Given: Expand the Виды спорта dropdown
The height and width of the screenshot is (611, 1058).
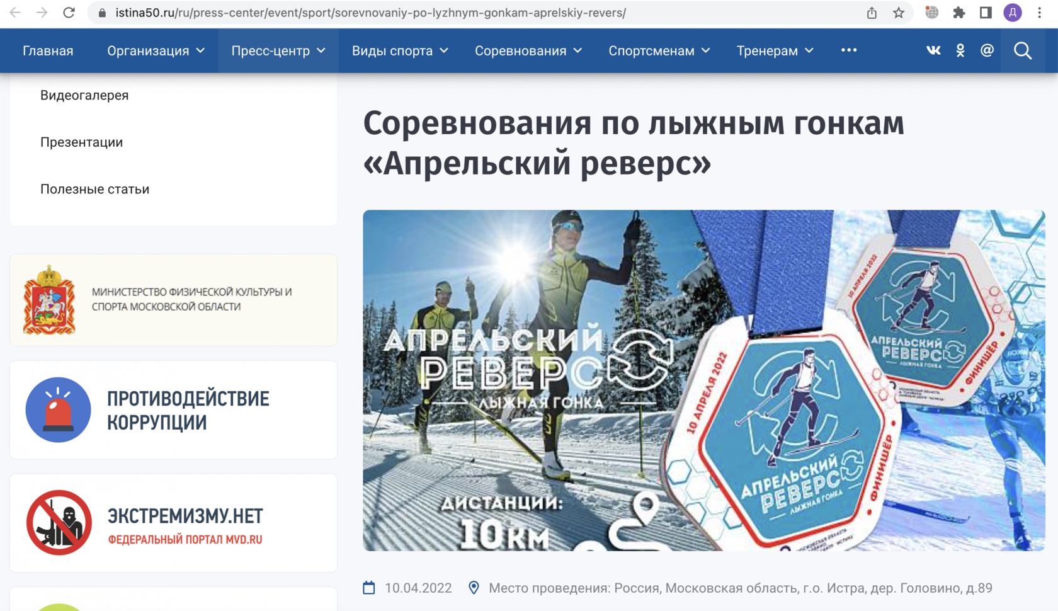Looking at the screenshot, I should coord(400,50).
